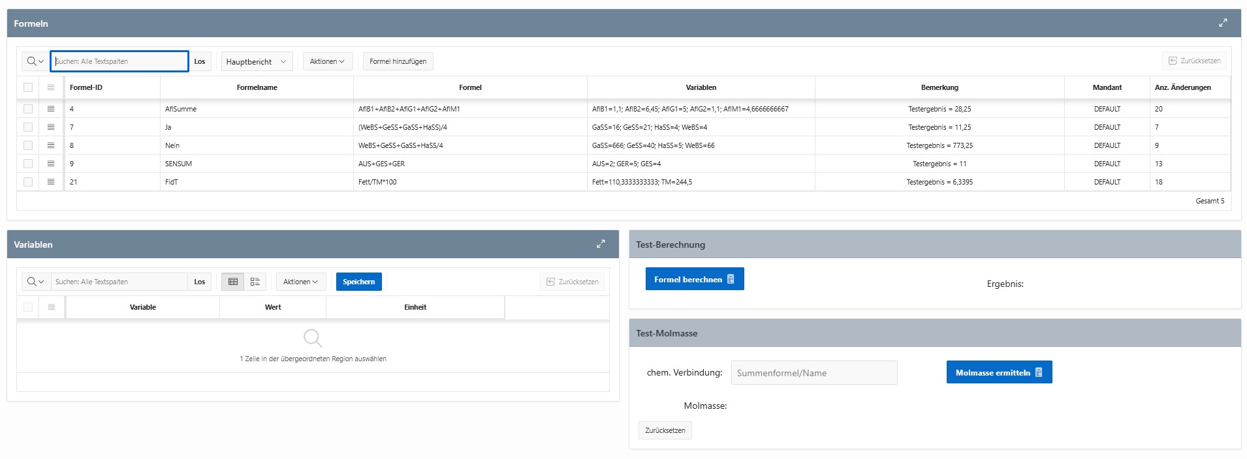Viewport: 1247px width, 459px height.
Task: Click the Formel hinzufügen button
Action: (x=398, y=61)
